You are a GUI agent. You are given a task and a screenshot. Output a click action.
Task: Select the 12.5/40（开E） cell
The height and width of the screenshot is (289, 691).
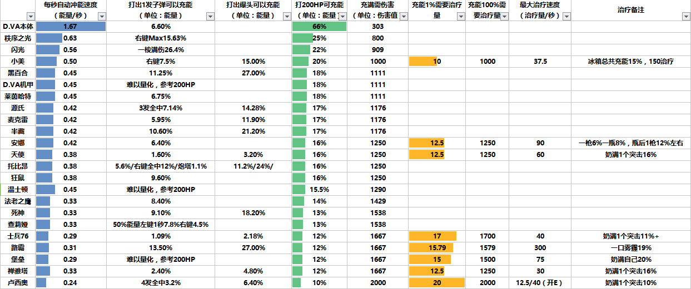click(x=540, y=283)
